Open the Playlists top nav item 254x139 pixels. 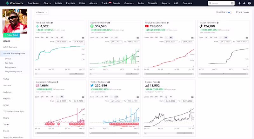pos(70,3)
